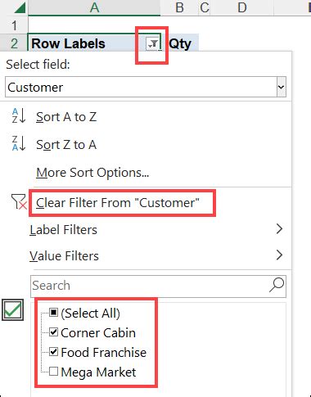The height and width of the screenshot is (397, 311).
Task: Click the Sort Z to A icon
Action: pyautogui.click(x=18, y=143)
